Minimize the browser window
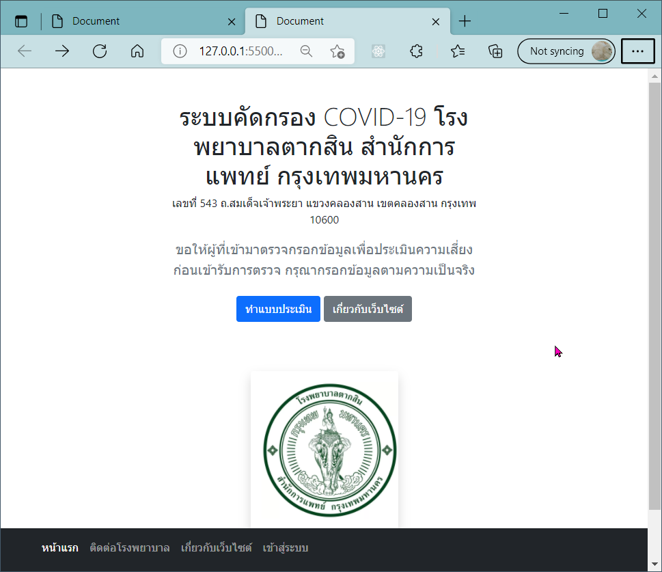This screenshot has width=662, height=572. pos(564,14)
